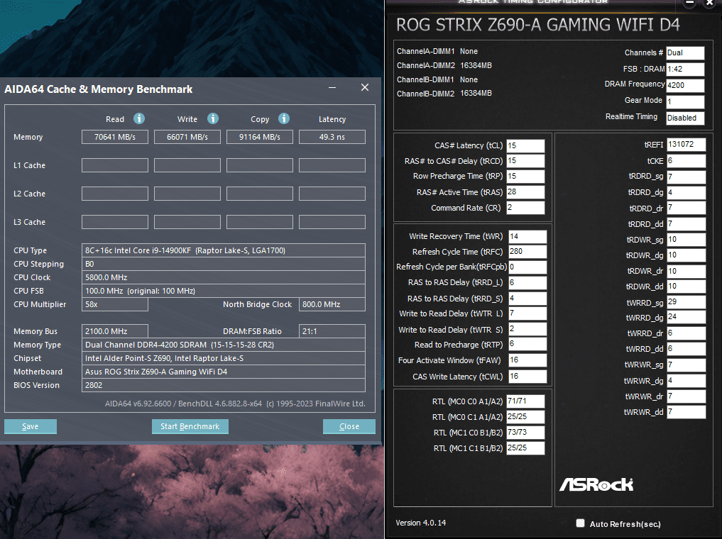
Task: Click the L2 Cache Write field
Action: 187,194
